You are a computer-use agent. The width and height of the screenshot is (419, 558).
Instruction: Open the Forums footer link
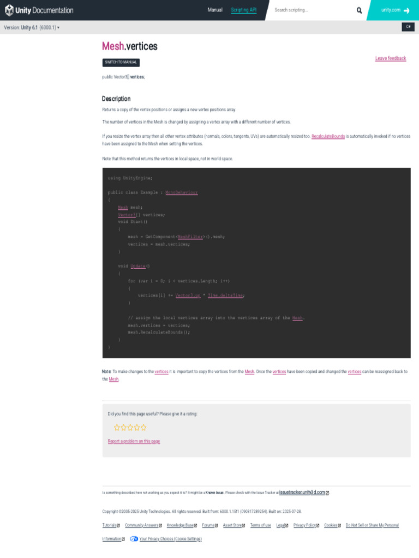coord(210,526)
